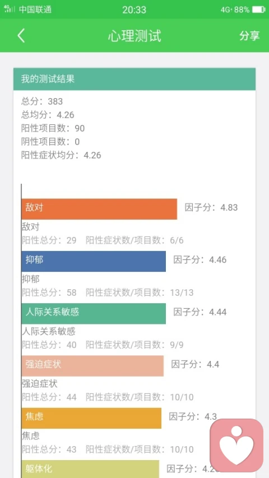Tap 因子分：4.83 score label
The image size is (269, 478).
211,207
